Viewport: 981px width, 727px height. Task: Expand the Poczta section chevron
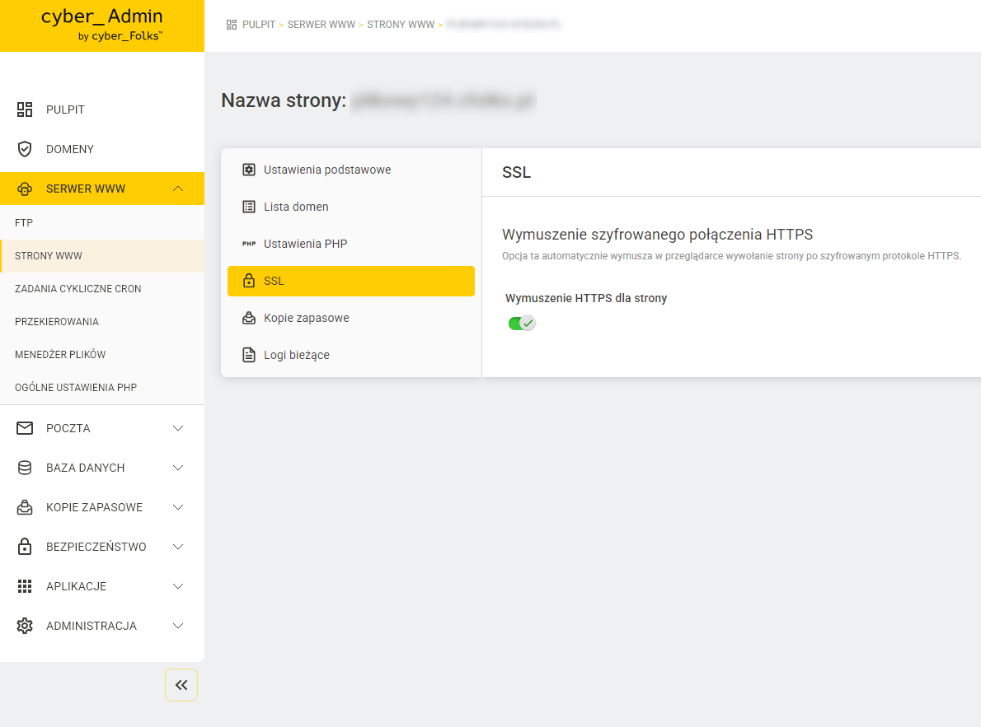tap(178, 428)
